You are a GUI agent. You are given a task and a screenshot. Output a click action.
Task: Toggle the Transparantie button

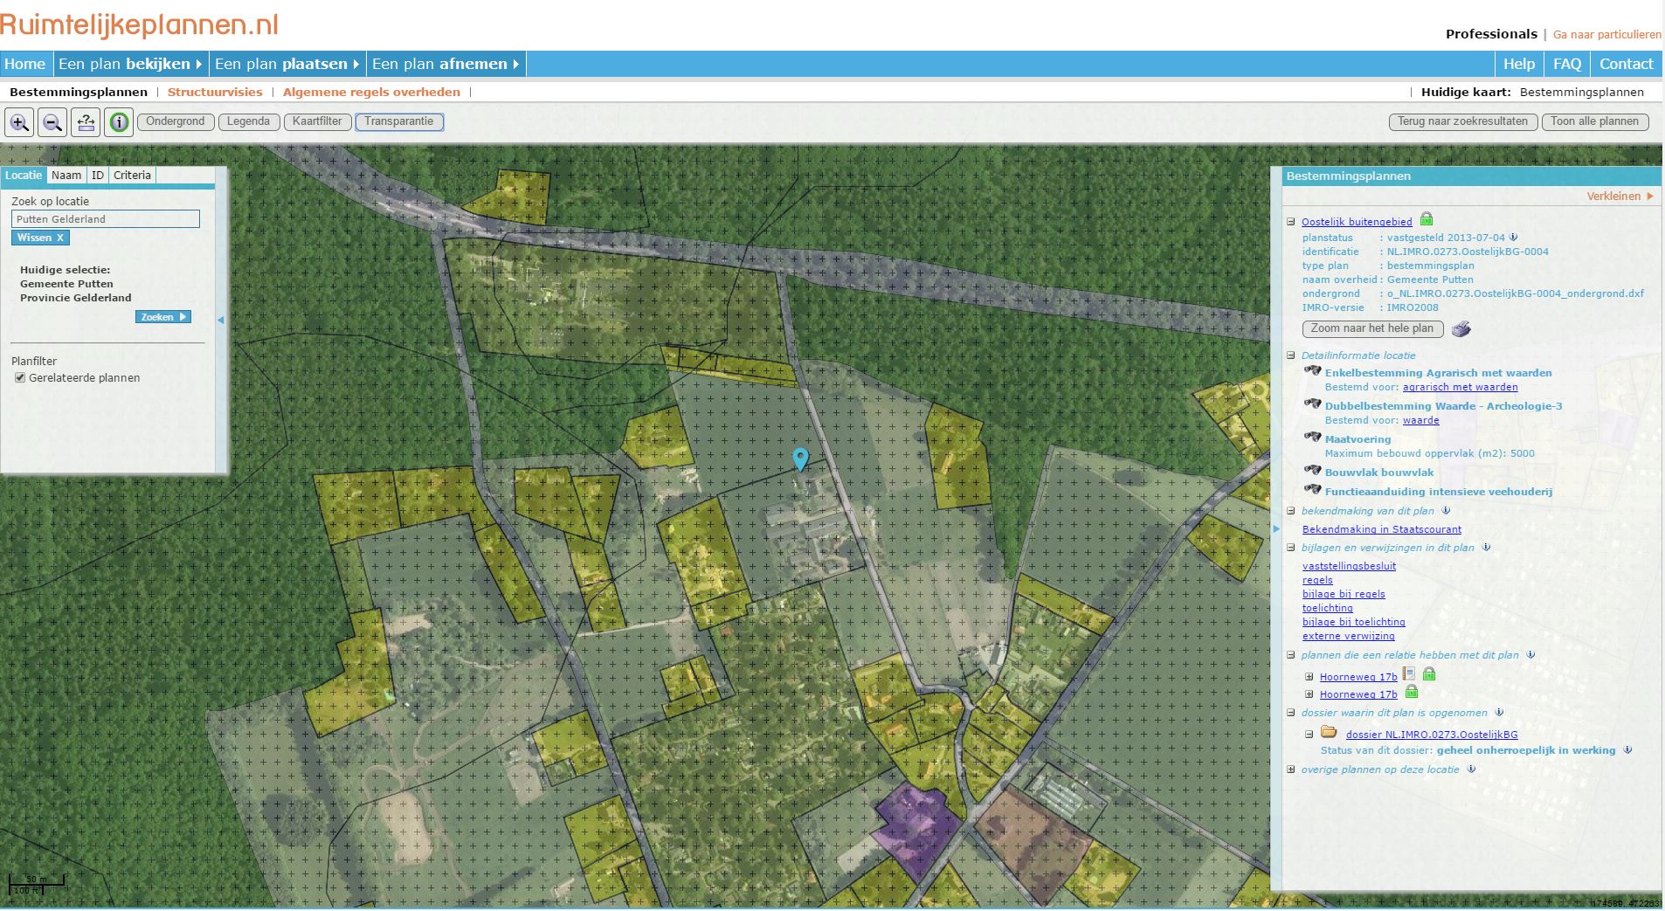tap(399, 122)
